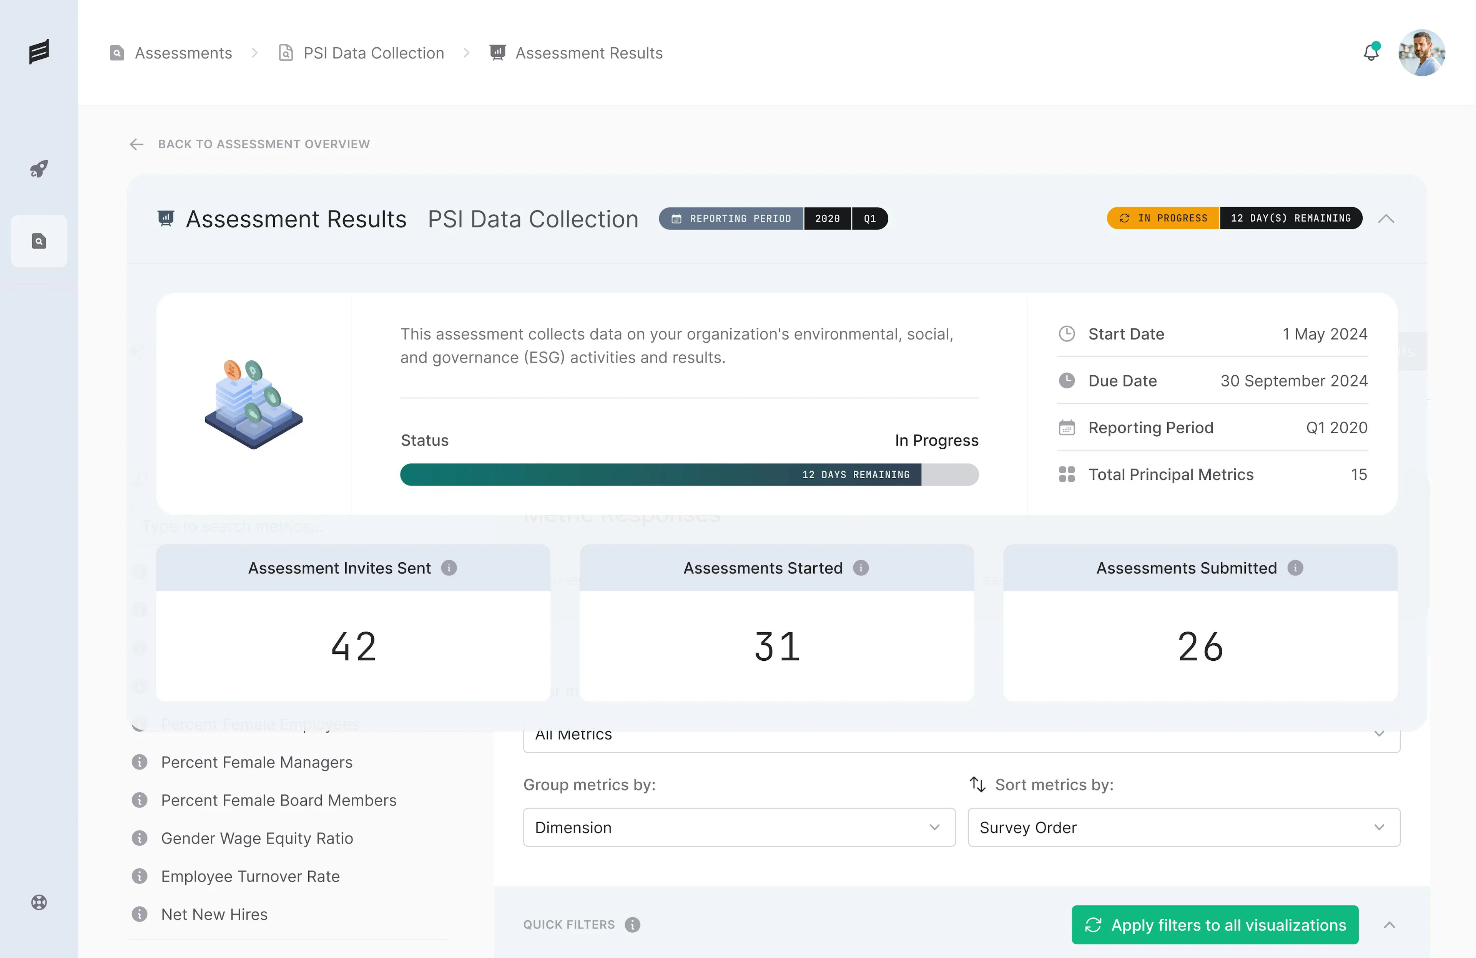Click the app logo in sidebar
Image resolution: width=1476 pixels, height=958 pixels.
[39, 51]
